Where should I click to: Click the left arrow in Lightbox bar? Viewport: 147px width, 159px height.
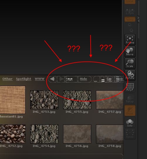pyautogui.click(x=52, y=79)
